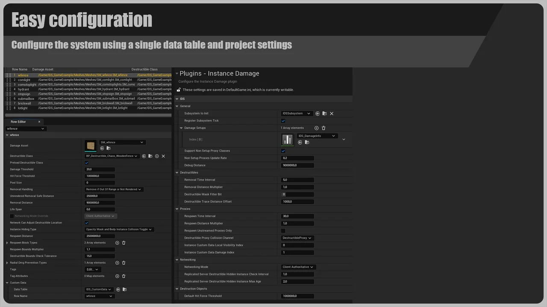This screenshot has height=307, width=547.
Task: Close the Row Editor tab
Action: (x=39, y=122)
